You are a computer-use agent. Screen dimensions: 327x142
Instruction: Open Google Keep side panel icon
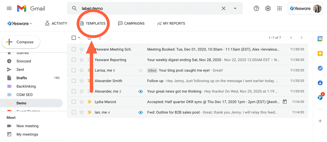(x=320, y=53)
